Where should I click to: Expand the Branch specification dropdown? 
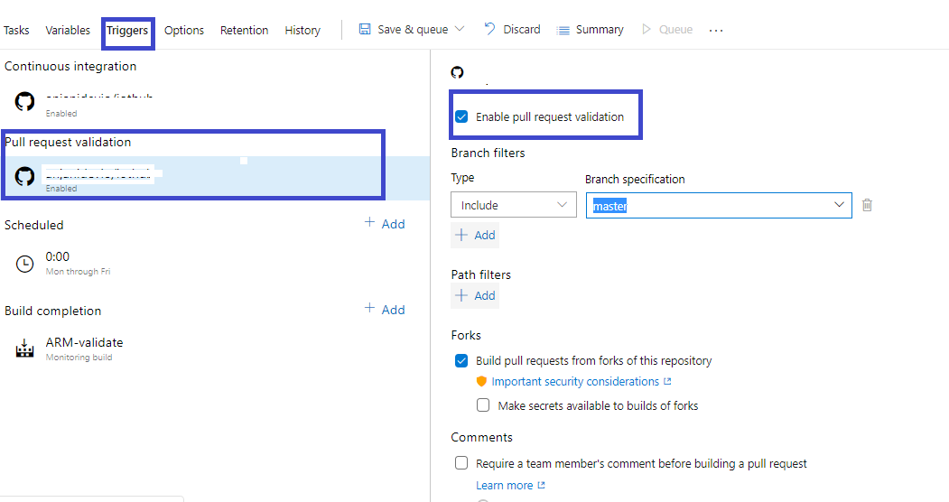tap(840, 205)
